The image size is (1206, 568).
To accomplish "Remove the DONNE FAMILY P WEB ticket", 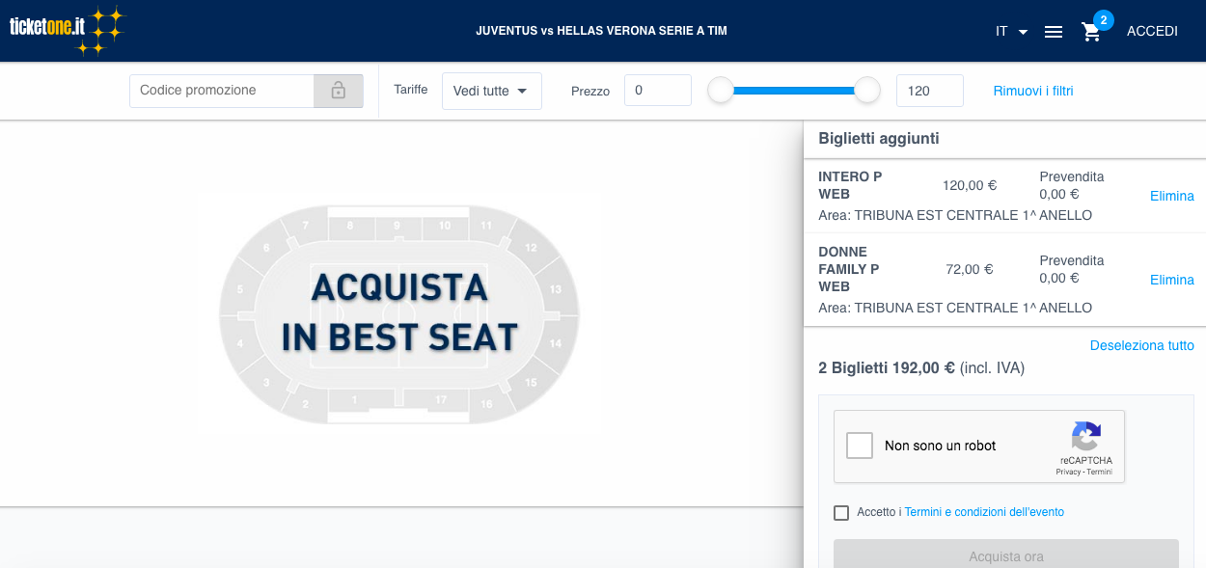I will [x=1172, y=280].
